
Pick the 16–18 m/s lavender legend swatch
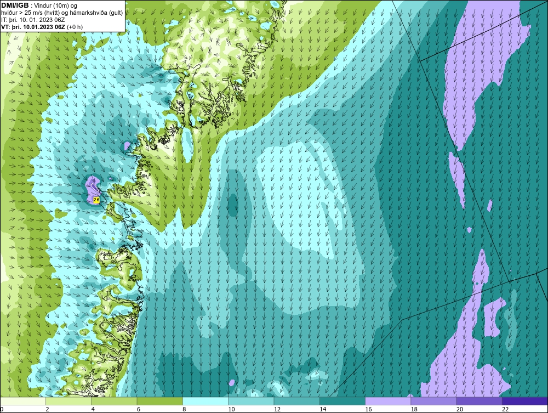coord(388,401)
